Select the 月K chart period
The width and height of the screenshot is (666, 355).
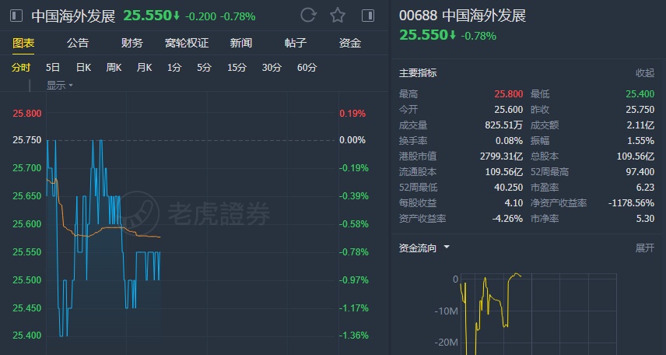coord(144,68)
